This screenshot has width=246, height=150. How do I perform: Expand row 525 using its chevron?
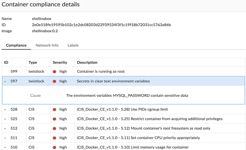(5, 119)
